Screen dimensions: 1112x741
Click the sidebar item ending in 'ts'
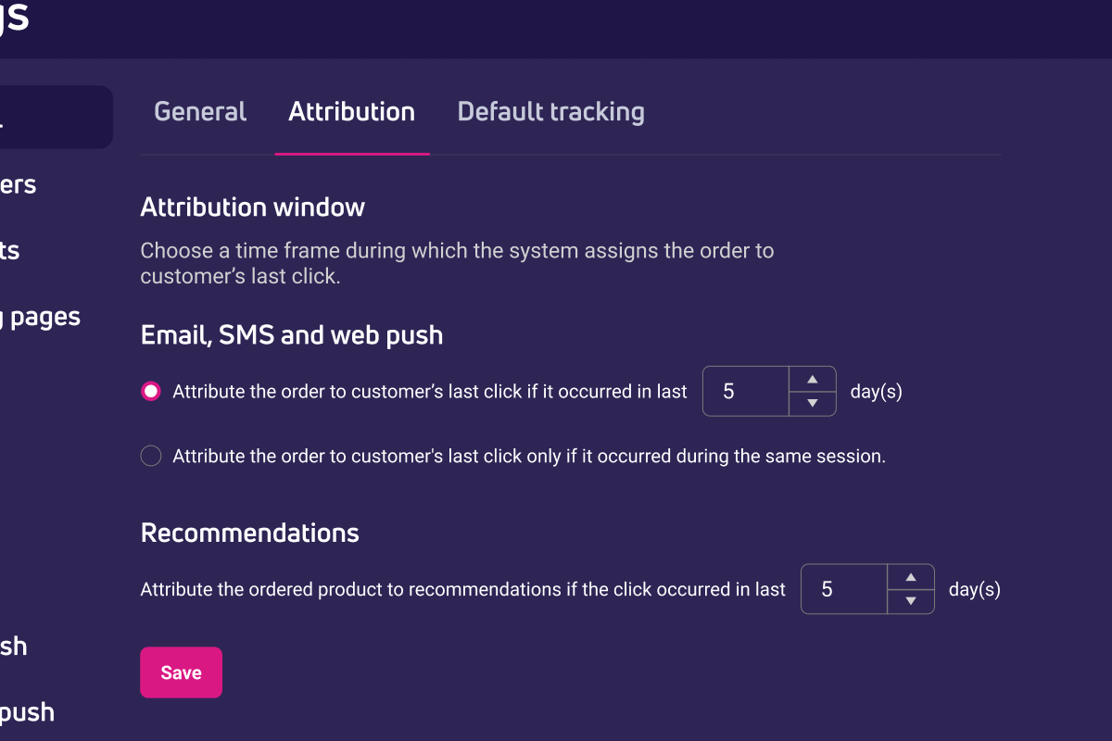pyautogui.click(x=9, y=250)
